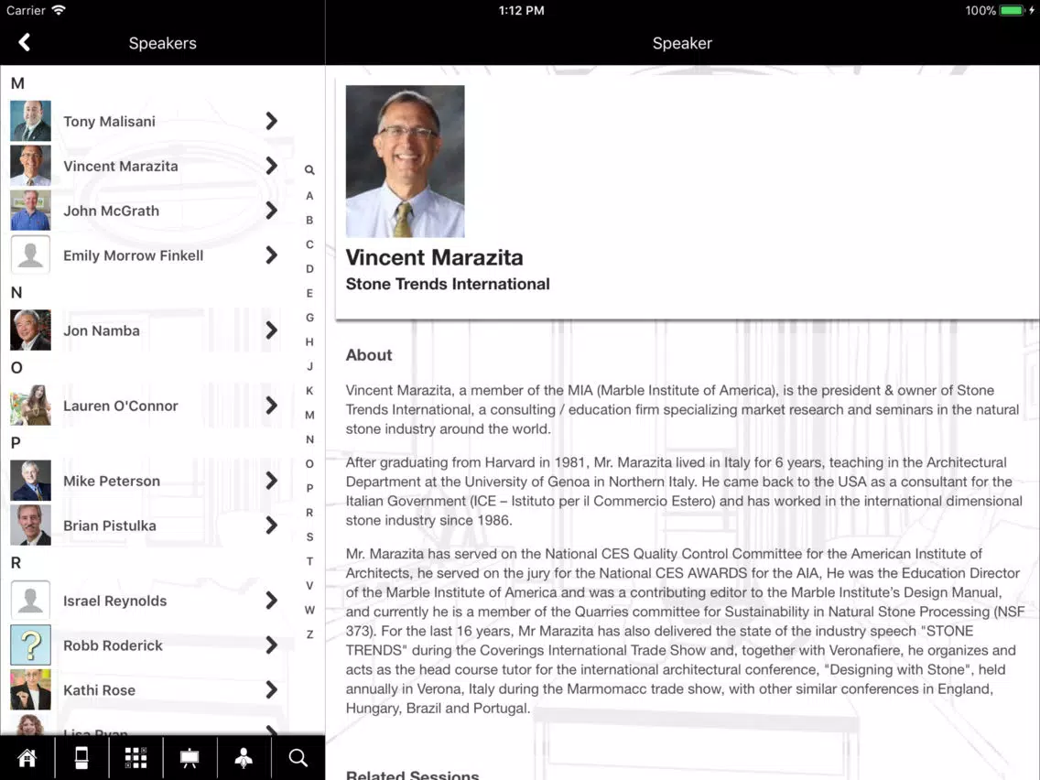
Task: Select Mike Peterson name in list
Action: [x=112, y=481]
